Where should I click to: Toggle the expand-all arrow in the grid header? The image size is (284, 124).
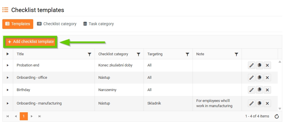tap(8, 54)
